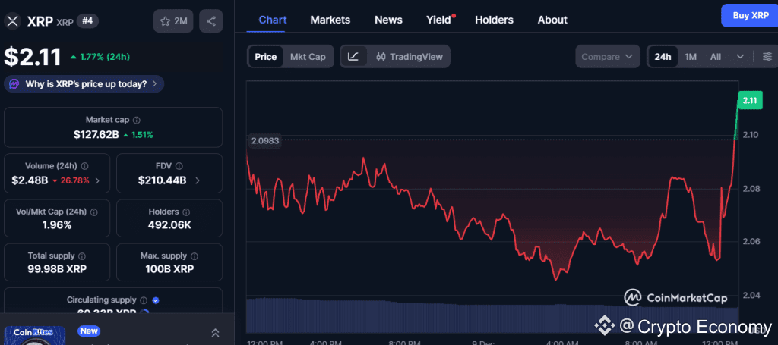Click candlestick icon in TradingView button

(381, 56)
